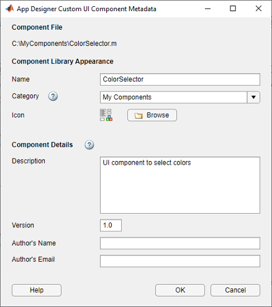The image size is (272, 307).
Task: Click inside the Description text area
Action: (x=180, y=185)
